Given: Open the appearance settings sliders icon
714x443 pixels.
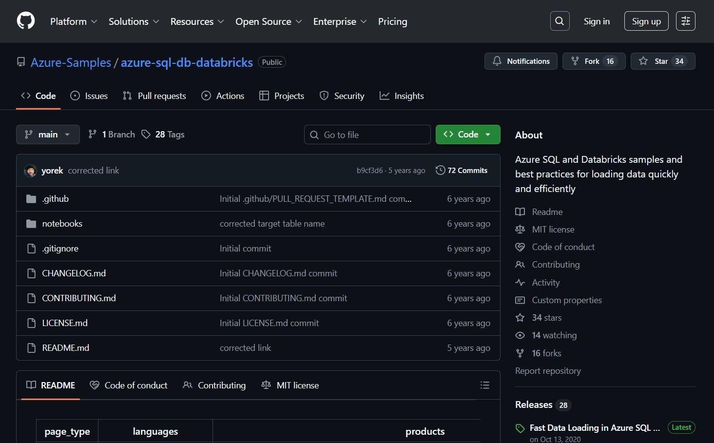Looking at the screenshot, I should [x=685, y=21].
